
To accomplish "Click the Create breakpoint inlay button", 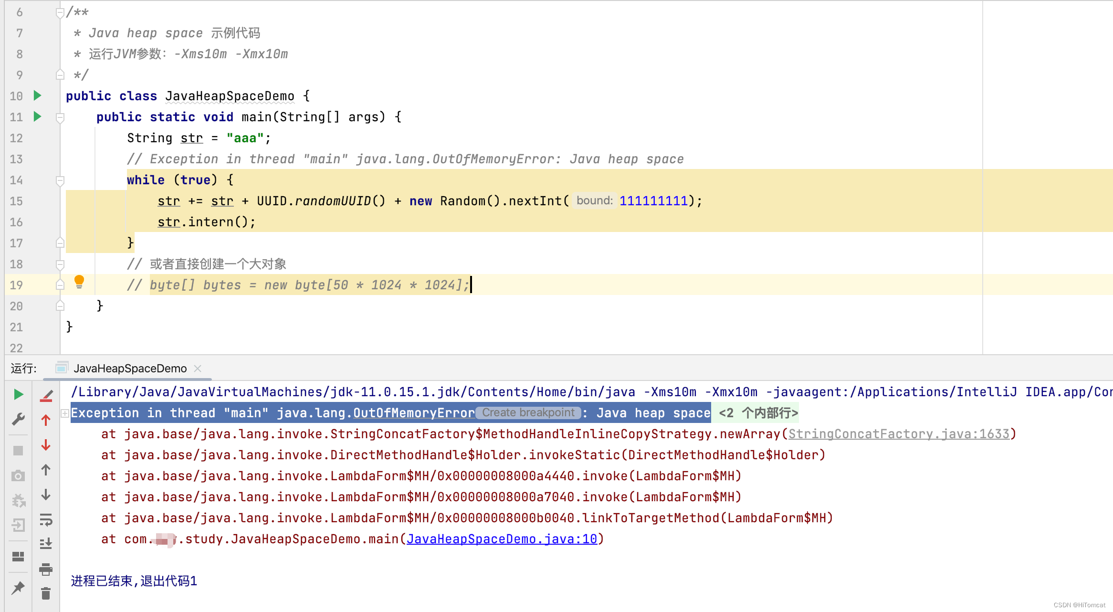I will tap(528, 413).
